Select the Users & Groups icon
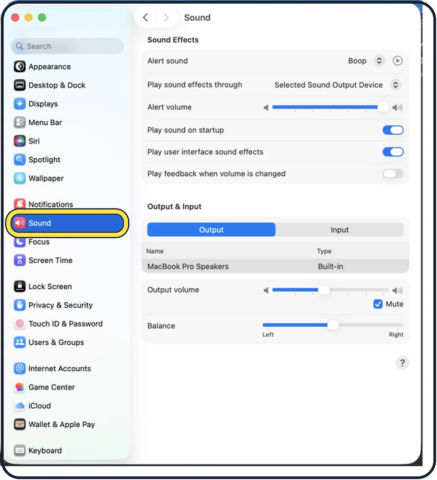The width and height of the screenshot is (437, 480). (x=20, y=342)
